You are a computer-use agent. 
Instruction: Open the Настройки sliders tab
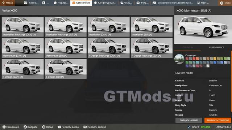pyautogui.click(x=203, y=3)
